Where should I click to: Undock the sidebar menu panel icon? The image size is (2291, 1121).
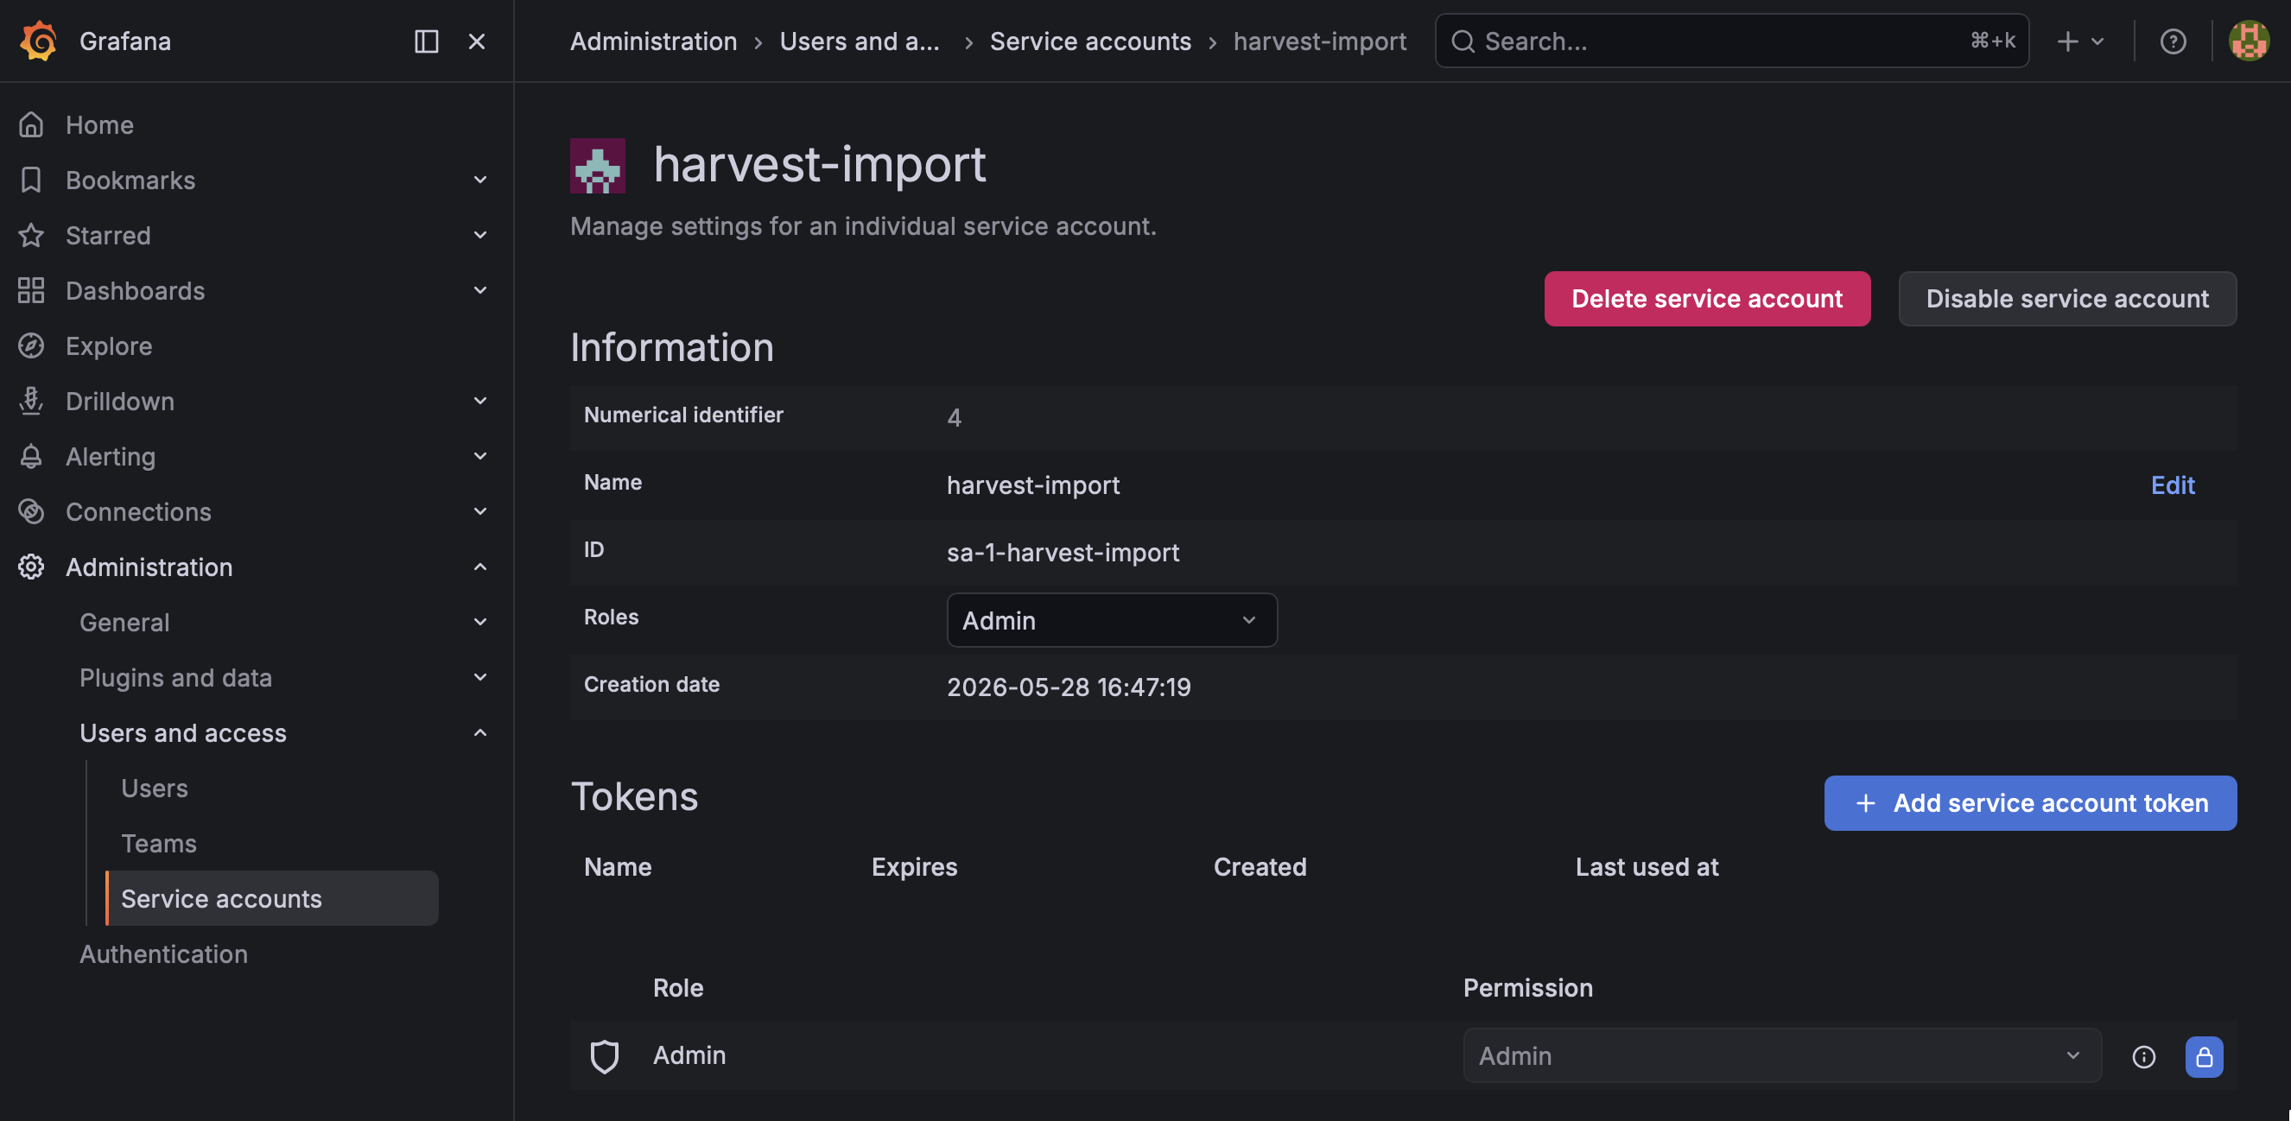click(x=426, y=41)
